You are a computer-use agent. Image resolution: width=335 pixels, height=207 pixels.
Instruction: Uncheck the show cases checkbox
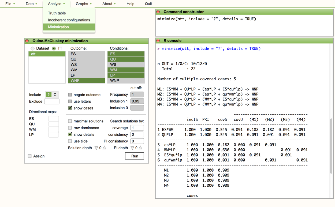[70, 108]
